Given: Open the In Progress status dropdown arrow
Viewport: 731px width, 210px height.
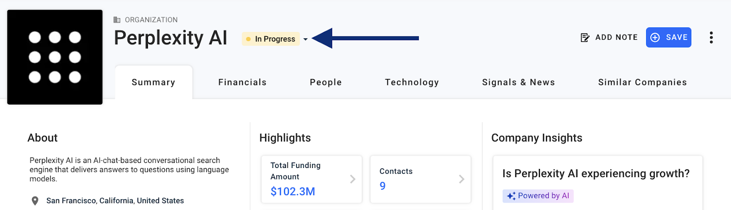Looking at the screenshot, I should (306, 39).
